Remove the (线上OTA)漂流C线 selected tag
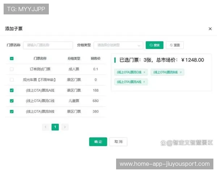The width and height of the screenshot is (217, 173). click(144, 72)
